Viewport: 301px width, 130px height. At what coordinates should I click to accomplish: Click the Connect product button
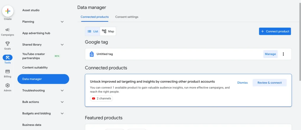[275, 31]
